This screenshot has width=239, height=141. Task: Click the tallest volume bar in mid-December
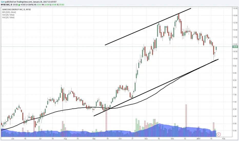pyautogui.click(x=186, y=120)
